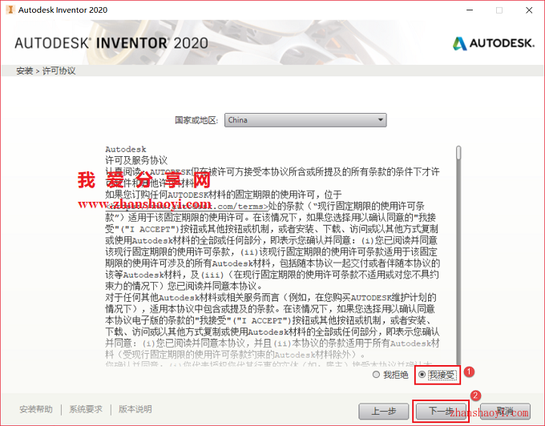This screenshot has height=426, width=545.
Task: Click the 下一步 (Next) button
Action: (x=442, y=411)
